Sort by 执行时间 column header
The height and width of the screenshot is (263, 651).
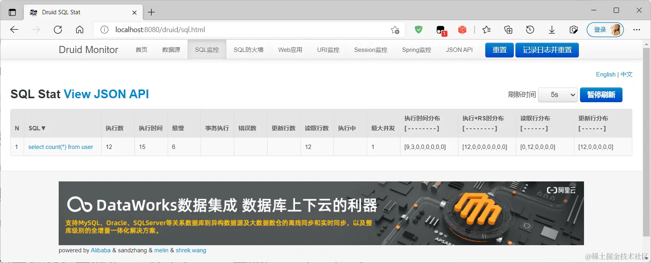point(151,128)
